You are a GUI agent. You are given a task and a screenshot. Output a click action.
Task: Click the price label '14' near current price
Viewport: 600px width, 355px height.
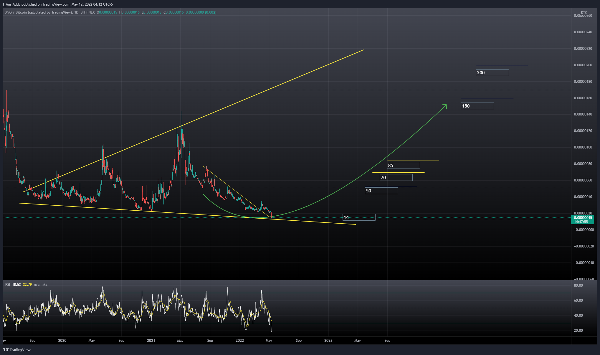[359, 217]
